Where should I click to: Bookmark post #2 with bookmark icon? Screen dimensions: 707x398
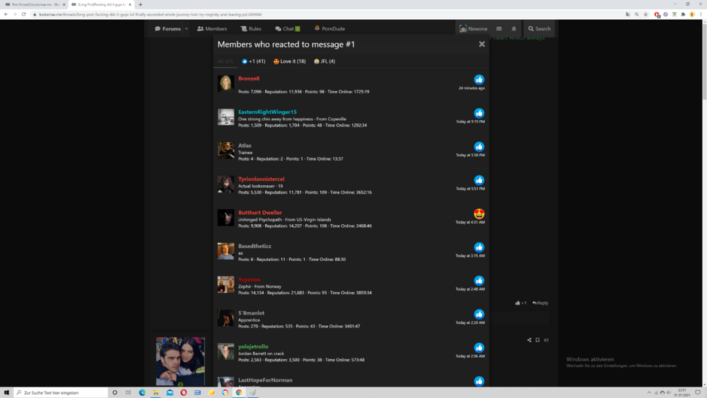[x=537, y=340]
